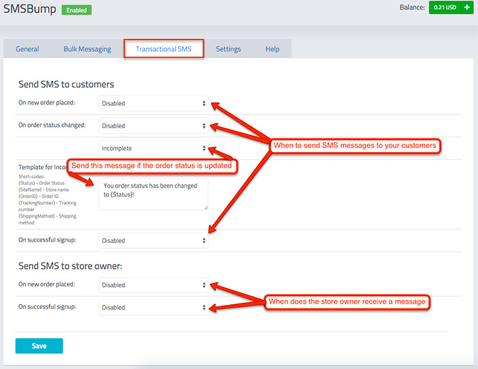Expand the Incomplete order status dropdown
478x369 pixels.
(154, 148)
